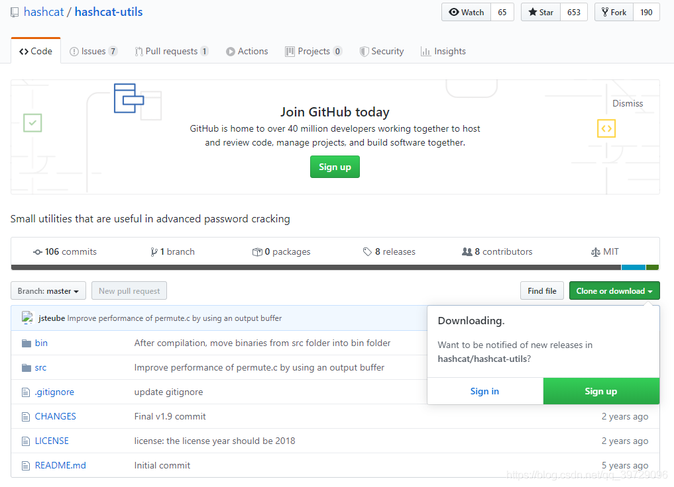The width and height of the screenshot is (674, 487).
Task: Watch the hashcat-utils repository
Action: point(467,12)
